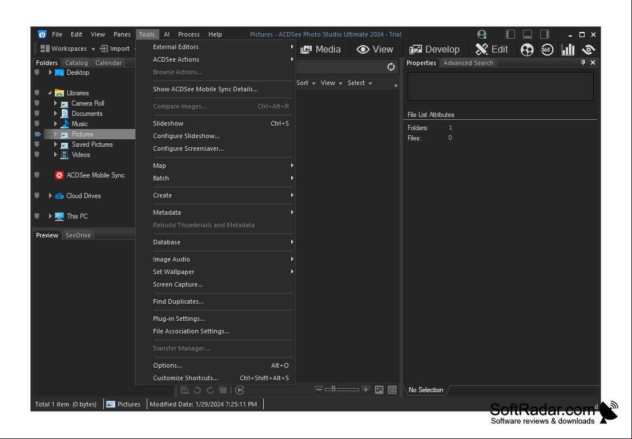Toggle left pane layout icon
Viewport: 632px width, 439px height.
pos(510,34)
